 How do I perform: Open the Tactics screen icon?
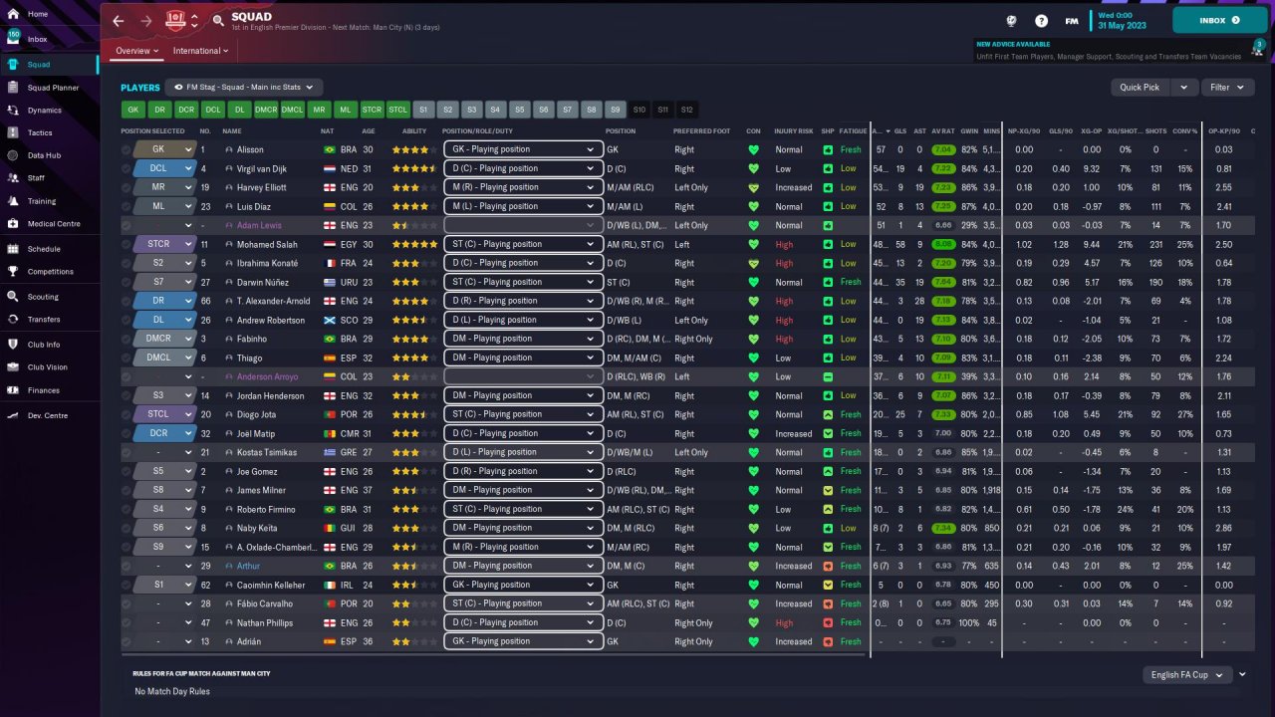[x=13, y=132]
